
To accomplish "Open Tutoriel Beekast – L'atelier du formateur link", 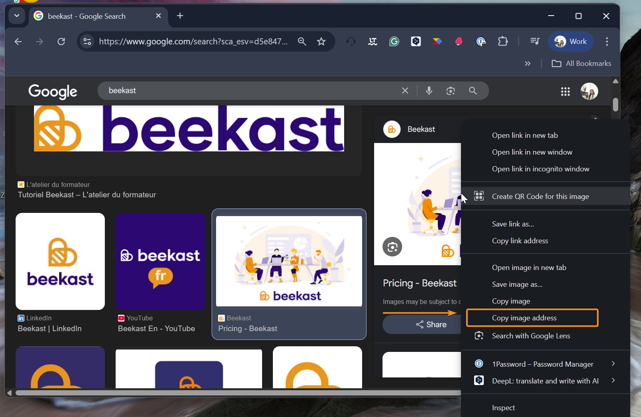I will point(87,195).
